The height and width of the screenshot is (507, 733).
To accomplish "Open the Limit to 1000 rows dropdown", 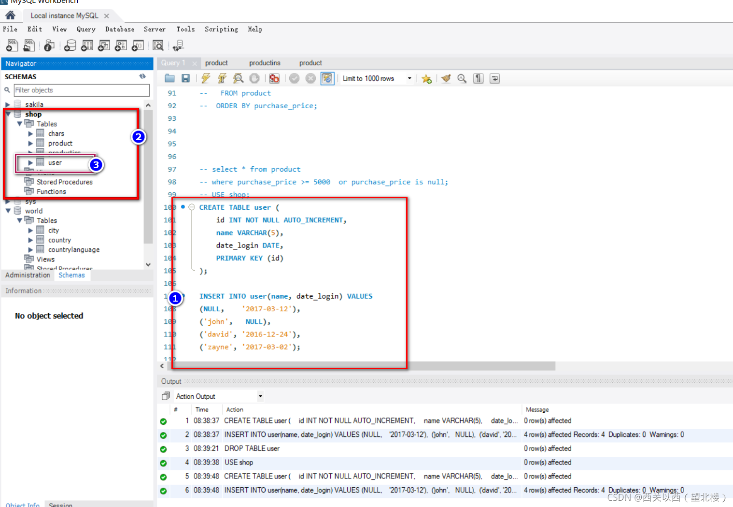I will [x=409, y=78].
